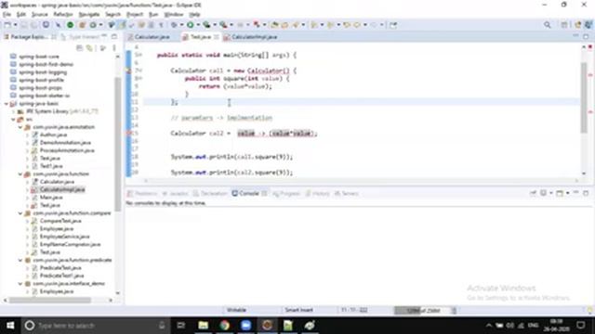Select Main.java in the function package
595x334 pixels.
51,198
